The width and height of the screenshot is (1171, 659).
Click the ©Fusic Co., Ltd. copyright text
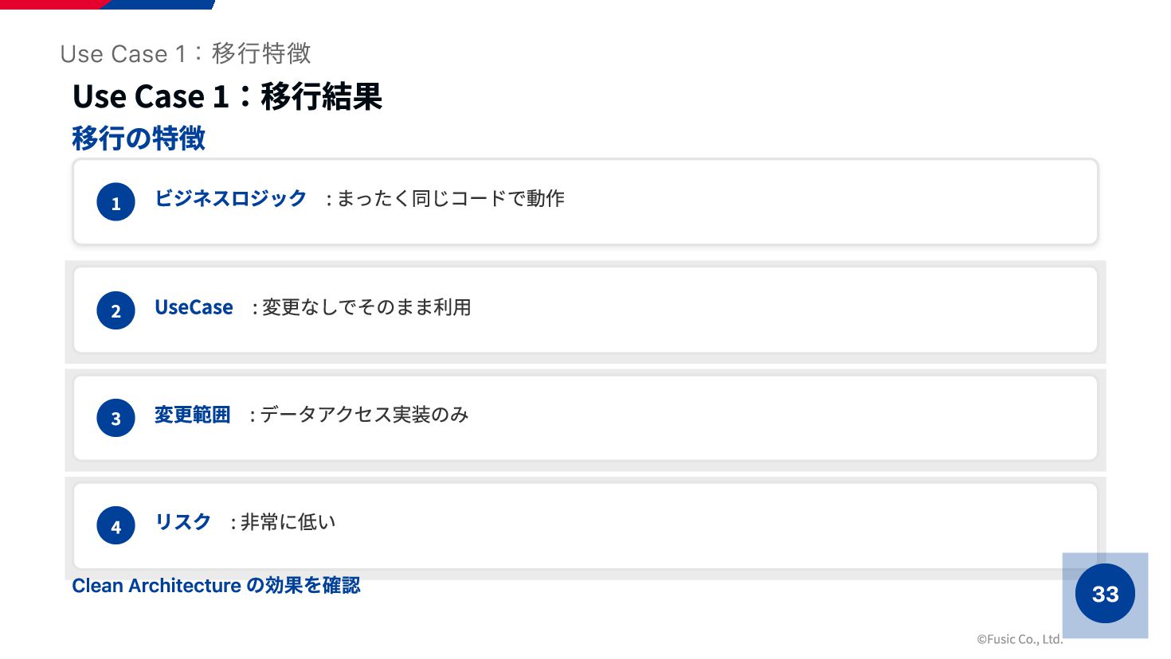1020,639
